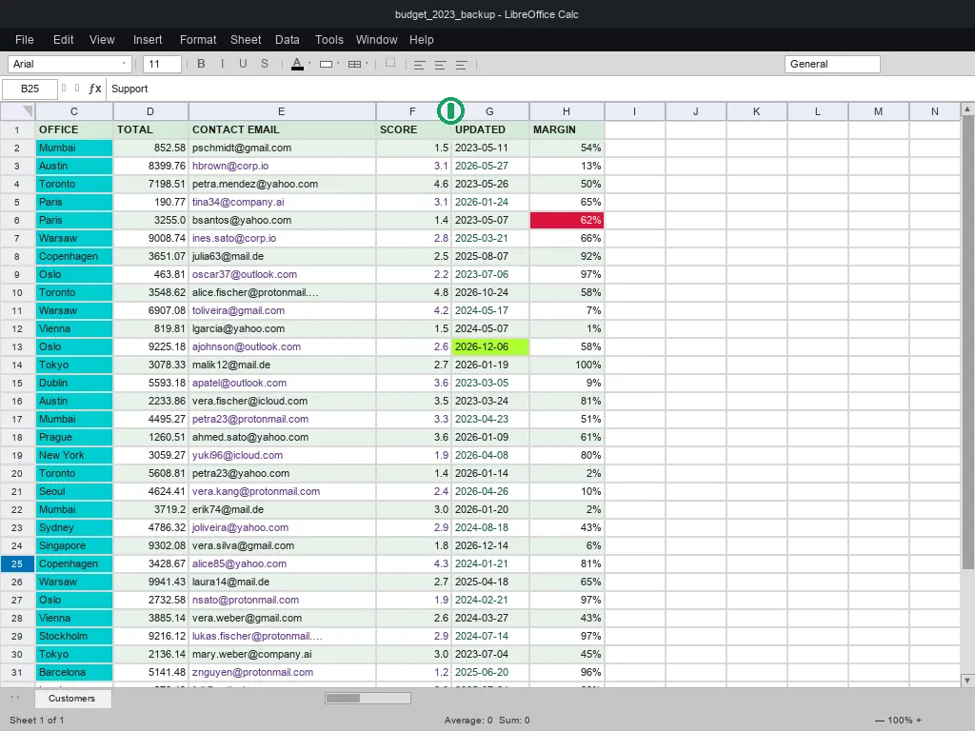Image resolution: width=975 pixels, height=731 pixels.
Task: Click the Name Box showing B25
Action: [x=30, y=89]
